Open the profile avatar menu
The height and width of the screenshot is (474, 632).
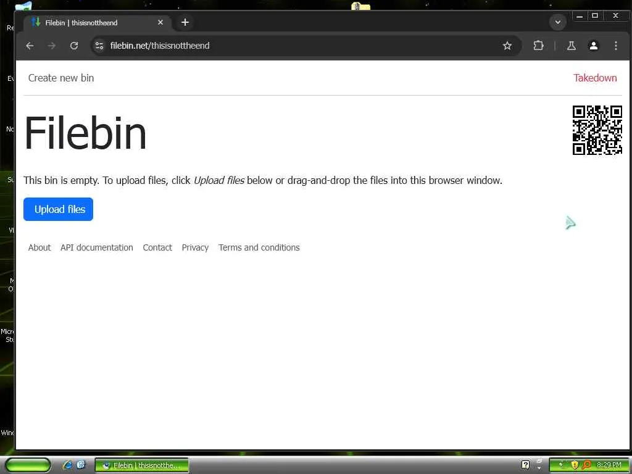point(593,46)
